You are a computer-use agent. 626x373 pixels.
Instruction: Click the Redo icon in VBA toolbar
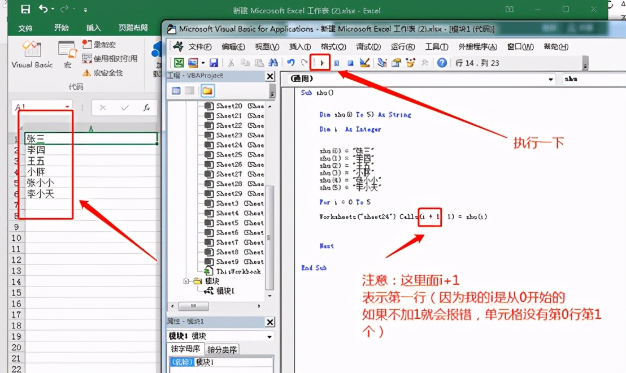(305, 63)
